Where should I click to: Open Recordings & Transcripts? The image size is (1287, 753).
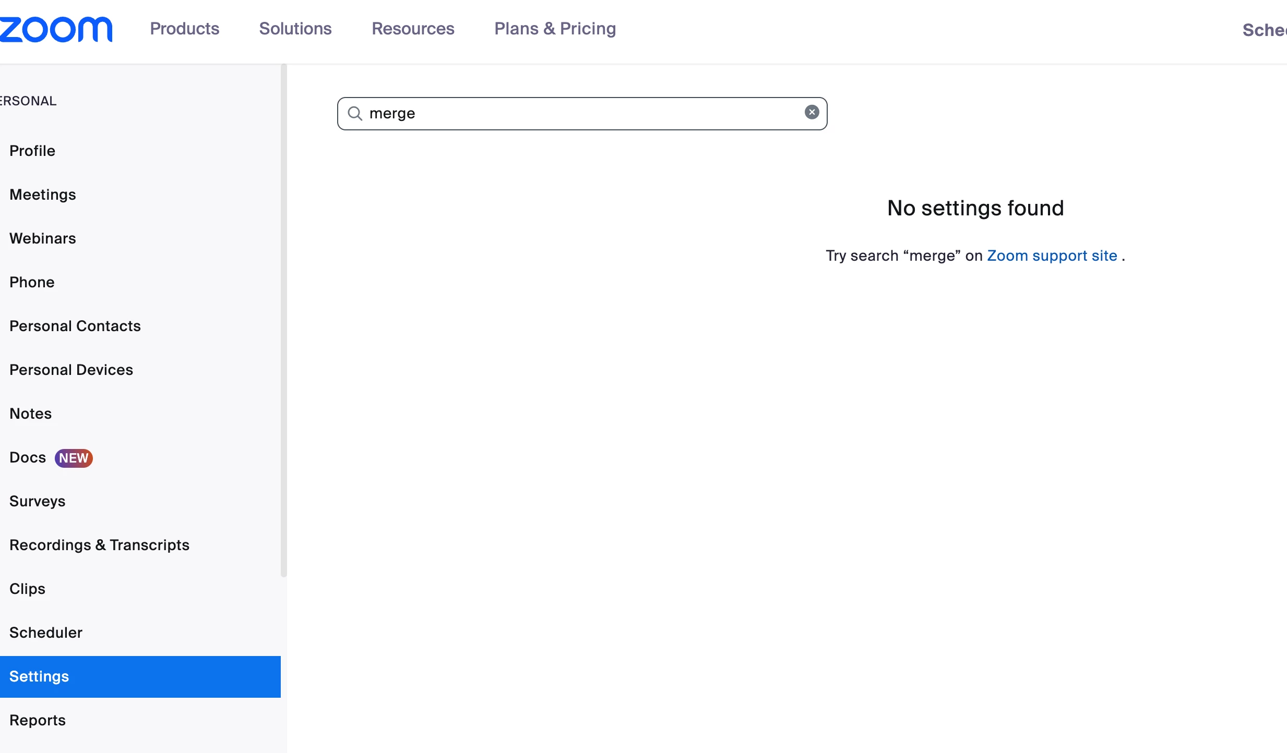coord(99,545)
